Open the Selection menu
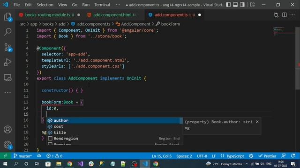The width and height of the screenshot is (300, 168). pyautogui.click(x=45, y=5)
